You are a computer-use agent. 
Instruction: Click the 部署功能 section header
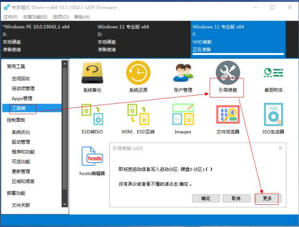tap(16, 193)
